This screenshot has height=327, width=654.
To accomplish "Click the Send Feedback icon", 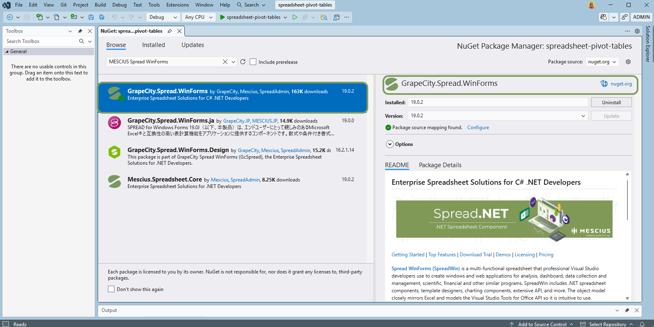I will pyautogui.click(x=624, y=17).
